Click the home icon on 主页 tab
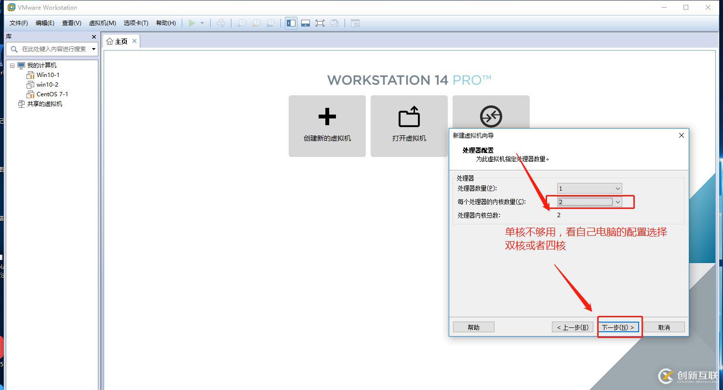This screenshot has height=390, width=723. click(110, 41)
